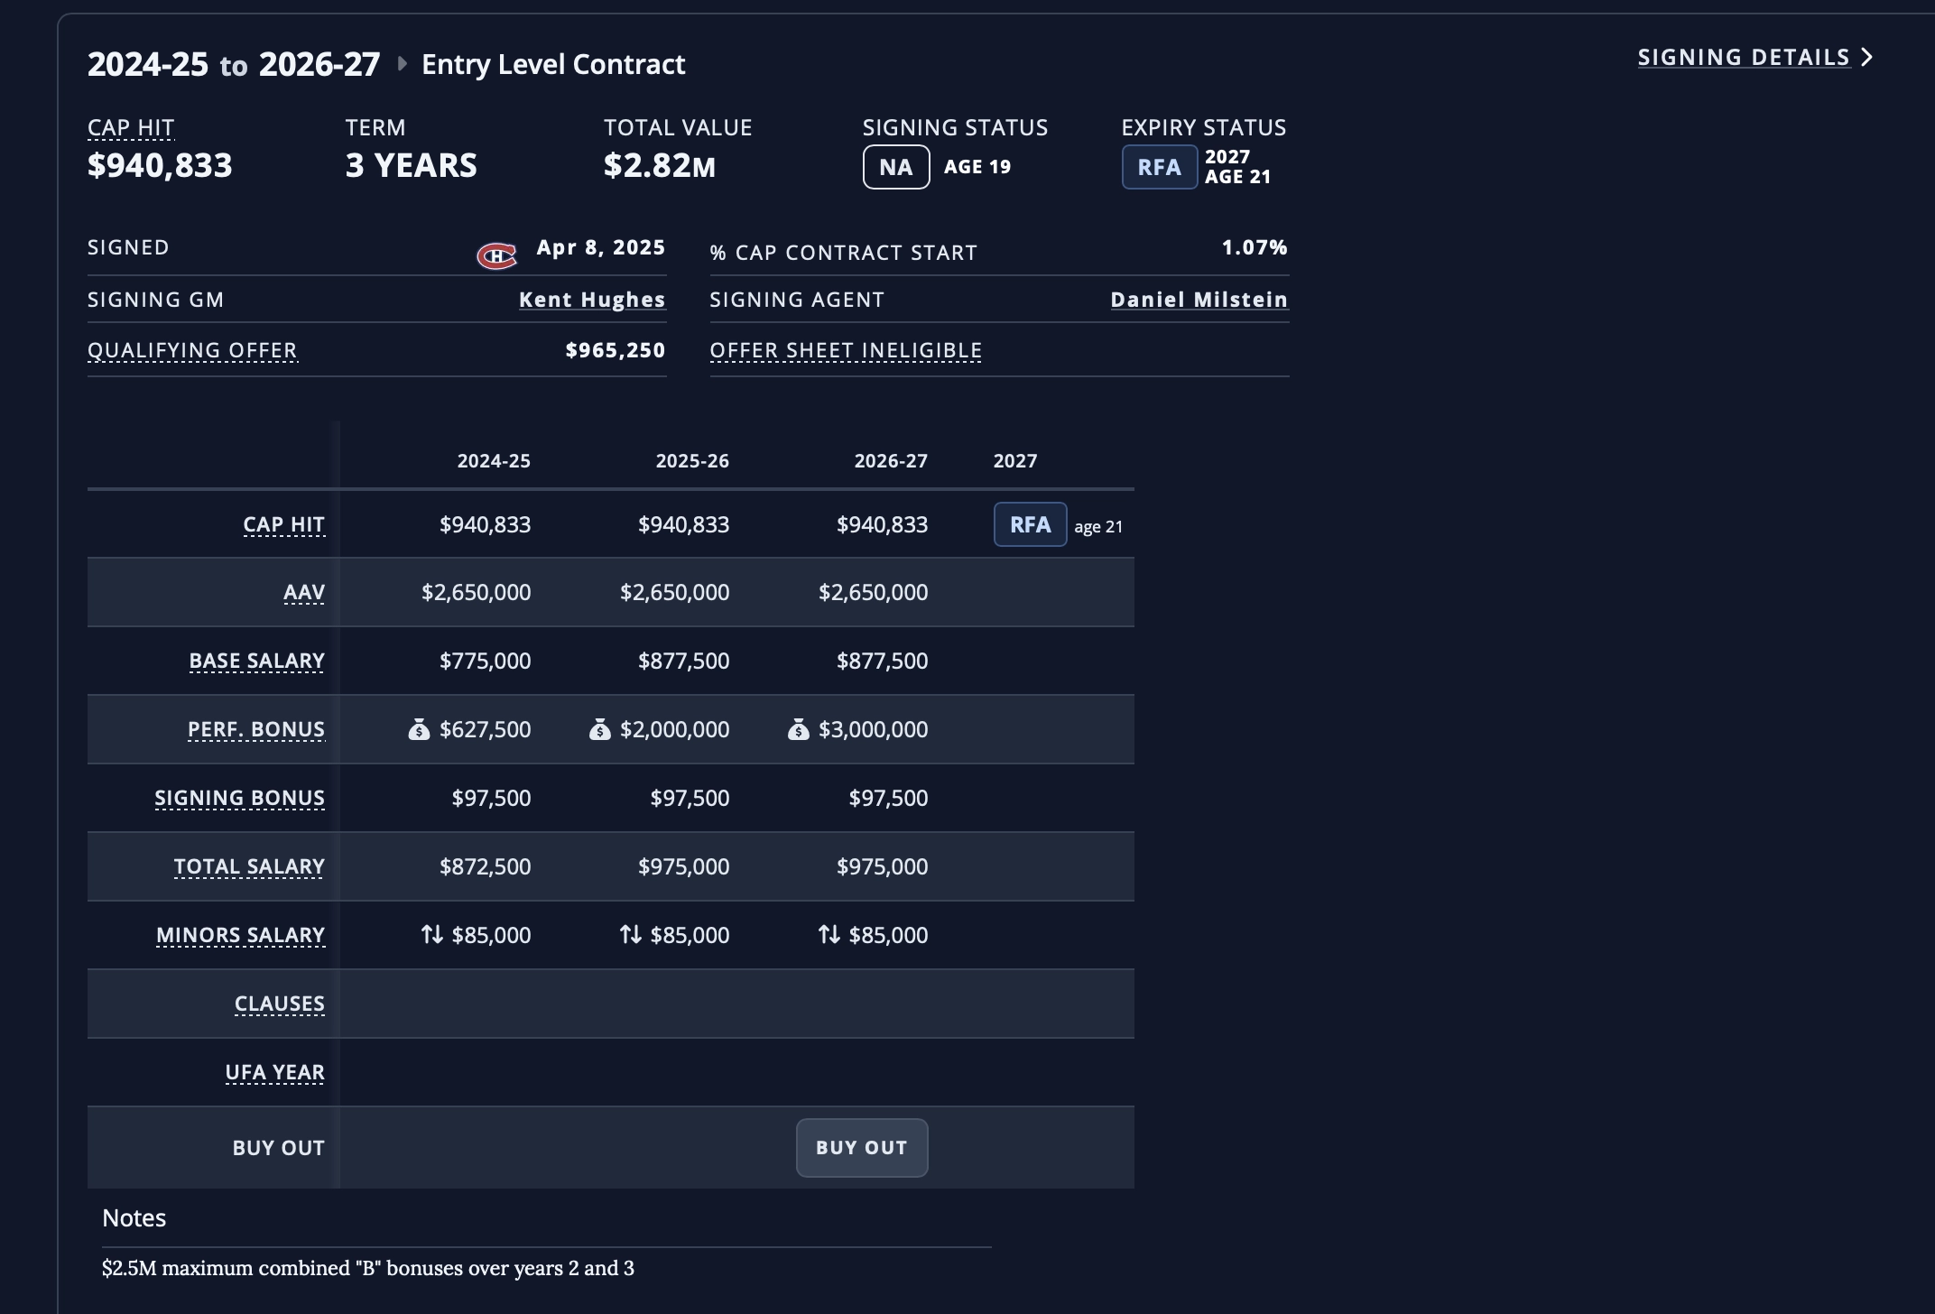Click the 2024-25 minors salary arrows icon
Screen dimensions: 1935x1314
[x=432, y=934]
